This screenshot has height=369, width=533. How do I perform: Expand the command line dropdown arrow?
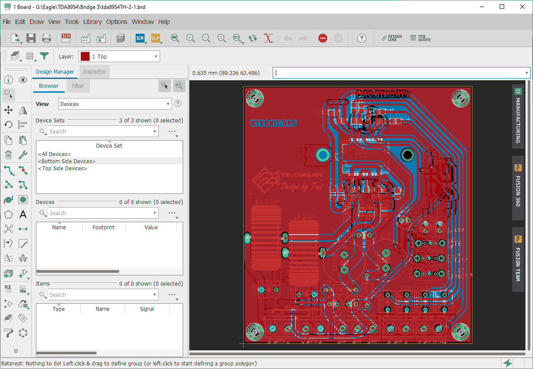coord(526,73)
